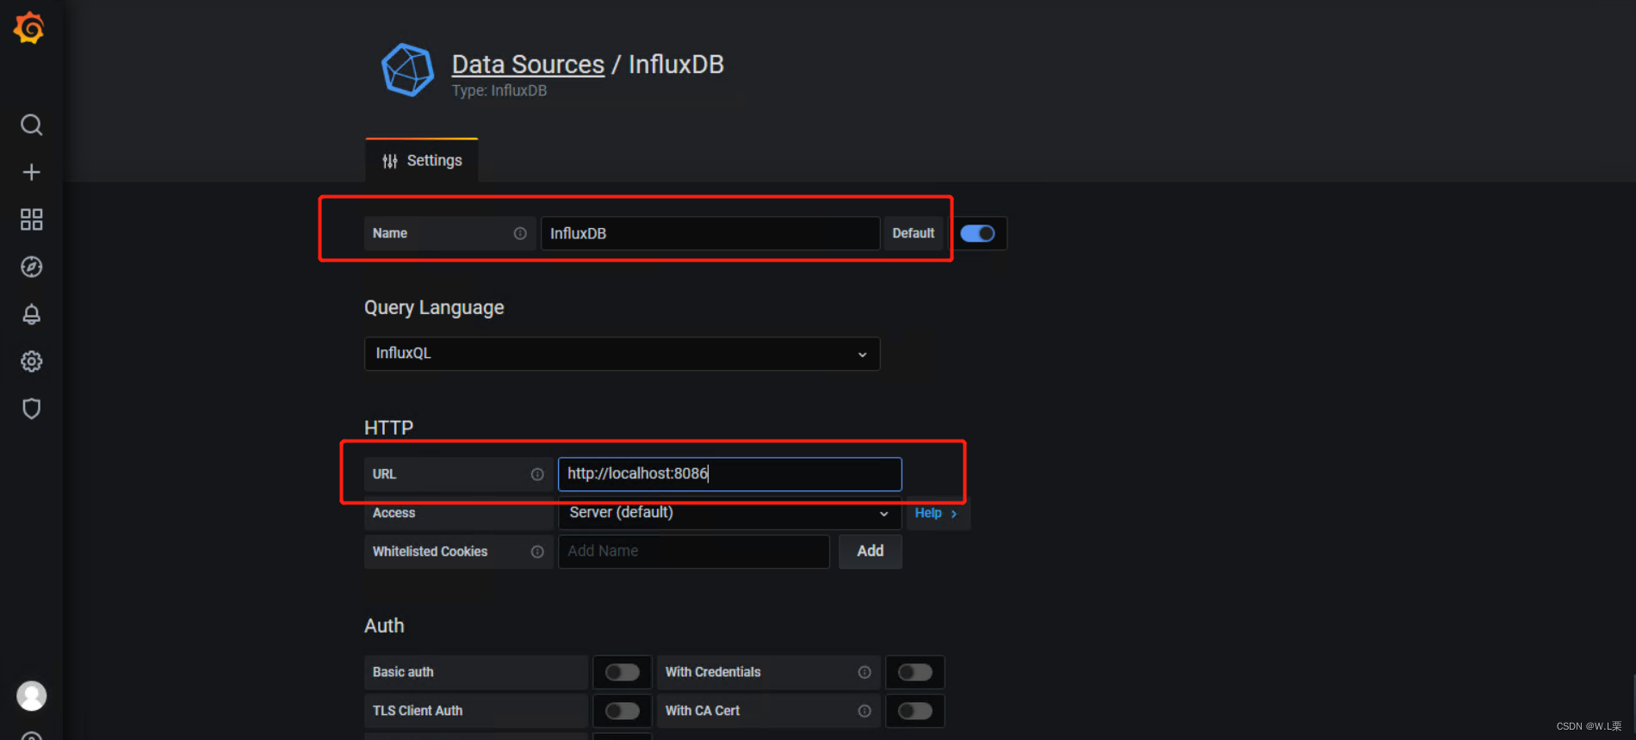Click the Basic auth label

[x=403, y=672]
